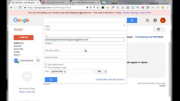Screen dimensions: 180x101
Task: Click the eye icon in address bar
Action: [87, 8]
